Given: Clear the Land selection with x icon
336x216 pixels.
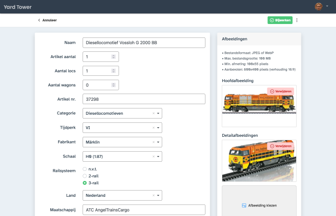Looking at the screenshot, I should (154, 195).
